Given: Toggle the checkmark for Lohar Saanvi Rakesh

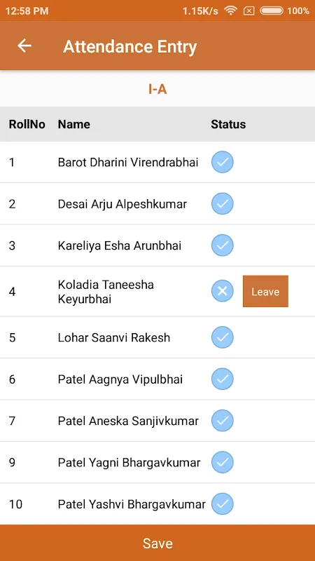Looking at the screenshot, I should pos(222,337).
